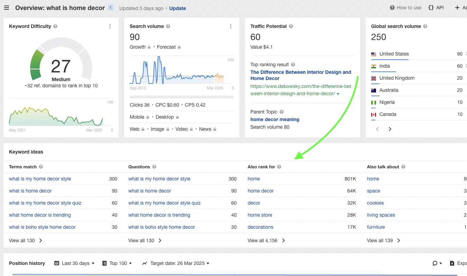This screenshot has height=276, width=467.
Task: Open the hamburger navigation menu
Action: click(7, 8)
